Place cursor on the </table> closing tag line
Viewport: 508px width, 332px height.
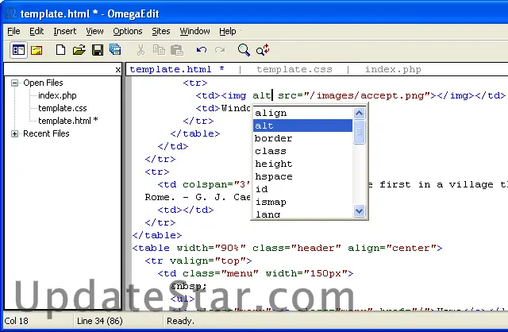[157, 235]
